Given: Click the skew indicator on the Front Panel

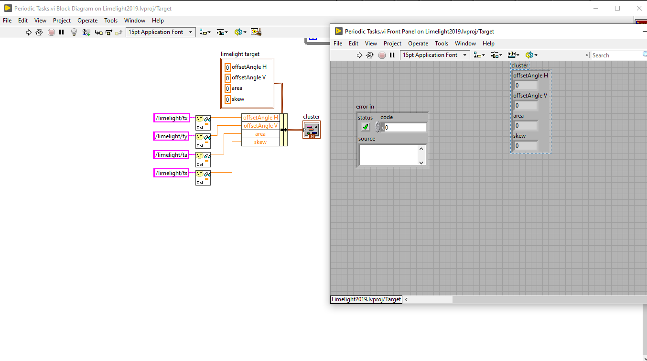Looking at the screenshot, I should pos(525,146).
